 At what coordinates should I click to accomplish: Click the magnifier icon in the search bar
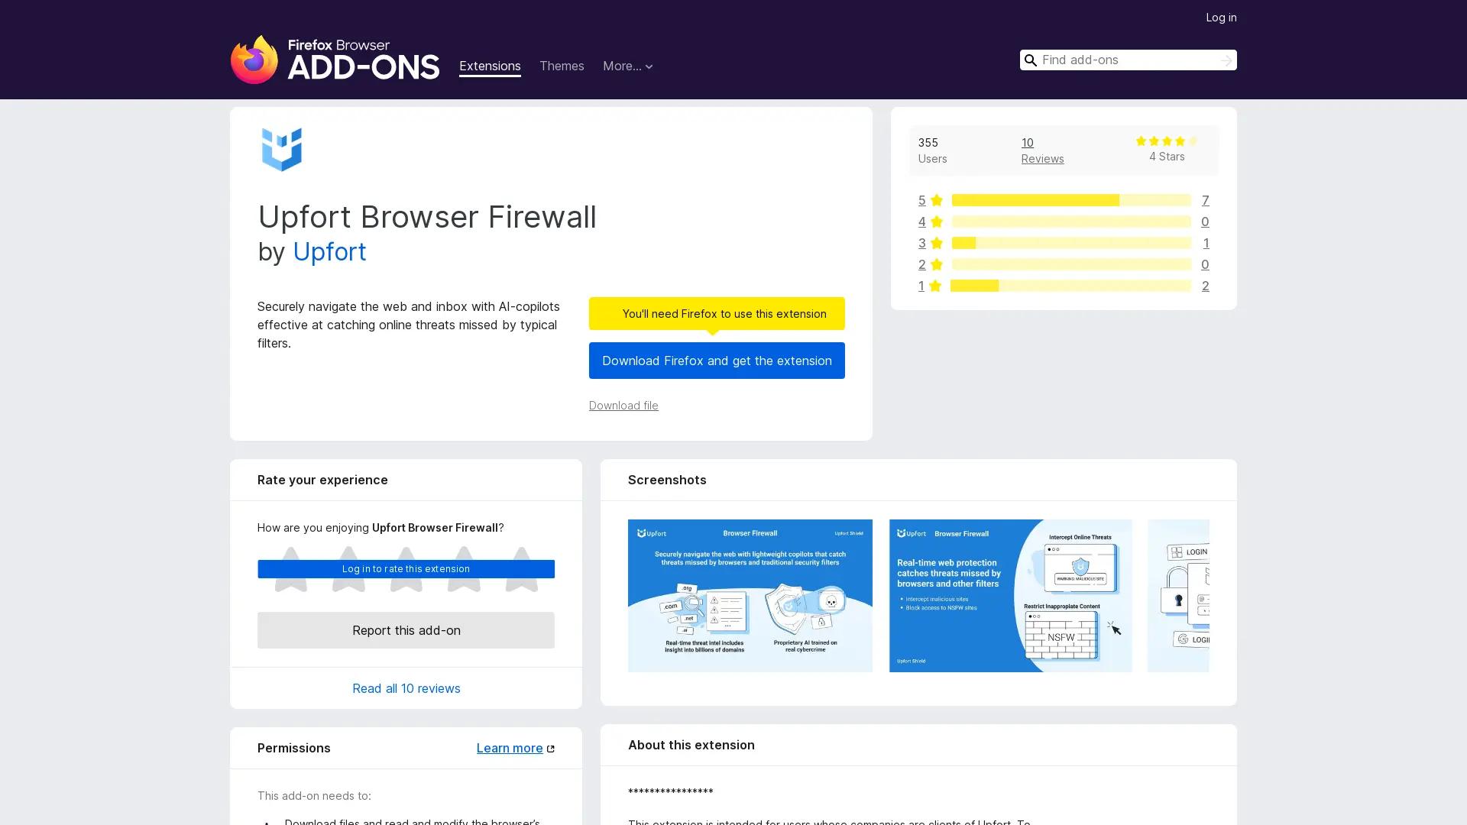(x=1031, y=60)
